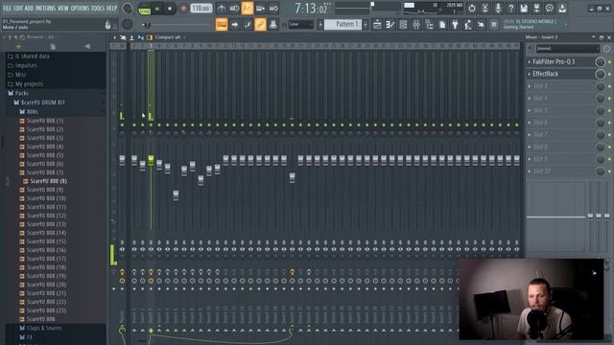Click the browser plus tab icon

pos(18,47)
